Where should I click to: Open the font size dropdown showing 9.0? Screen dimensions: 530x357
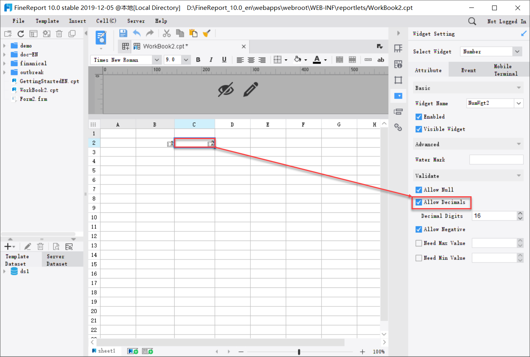click(x=186, y=59)
